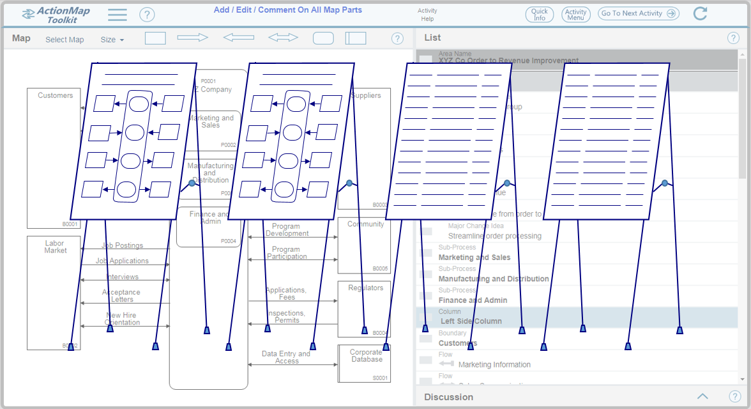Viewport: 751px width, 409px height.
Task: Click the arrow icon in Go To Next Activity
Action: tap(672, 13)
